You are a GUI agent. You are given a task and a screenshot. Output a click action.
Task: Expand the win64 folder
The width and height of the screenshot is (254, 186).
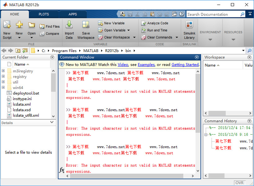pos(3,87)
